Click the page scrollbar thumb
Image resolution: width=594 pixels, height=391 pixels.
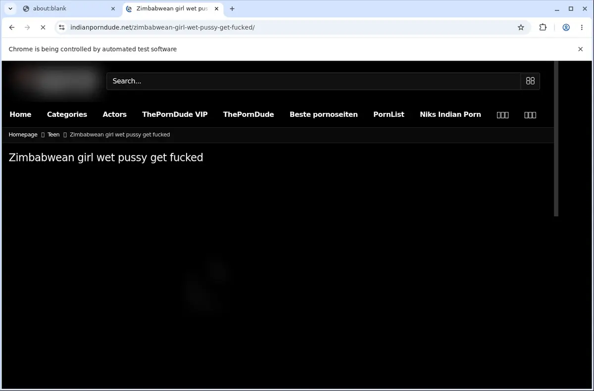(x=556, y=139)
